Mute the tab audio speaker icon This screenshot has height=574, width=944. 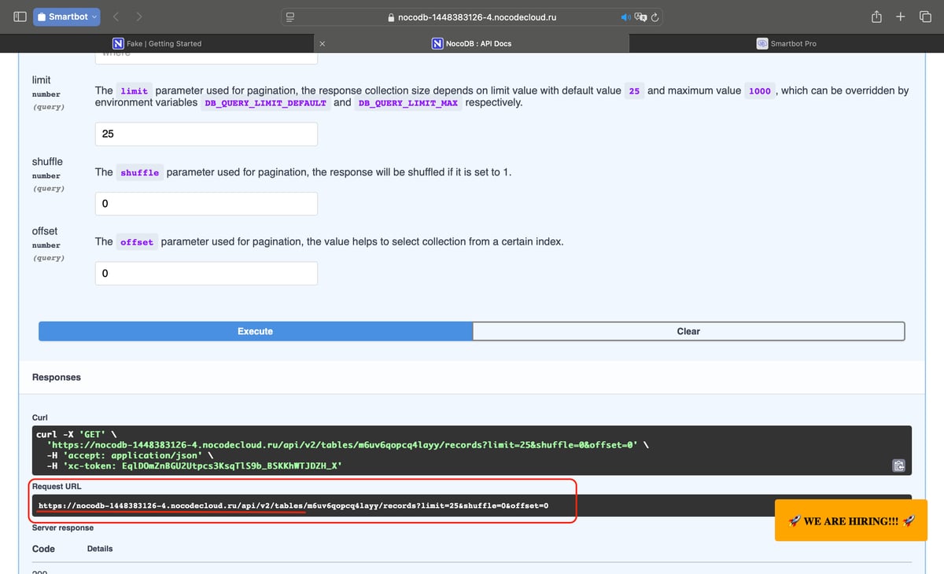point(626,17)
